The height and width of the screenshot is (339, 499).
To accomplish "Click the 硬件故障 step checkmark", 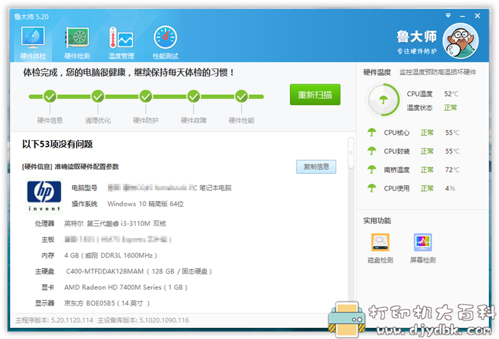I will 193,96.
